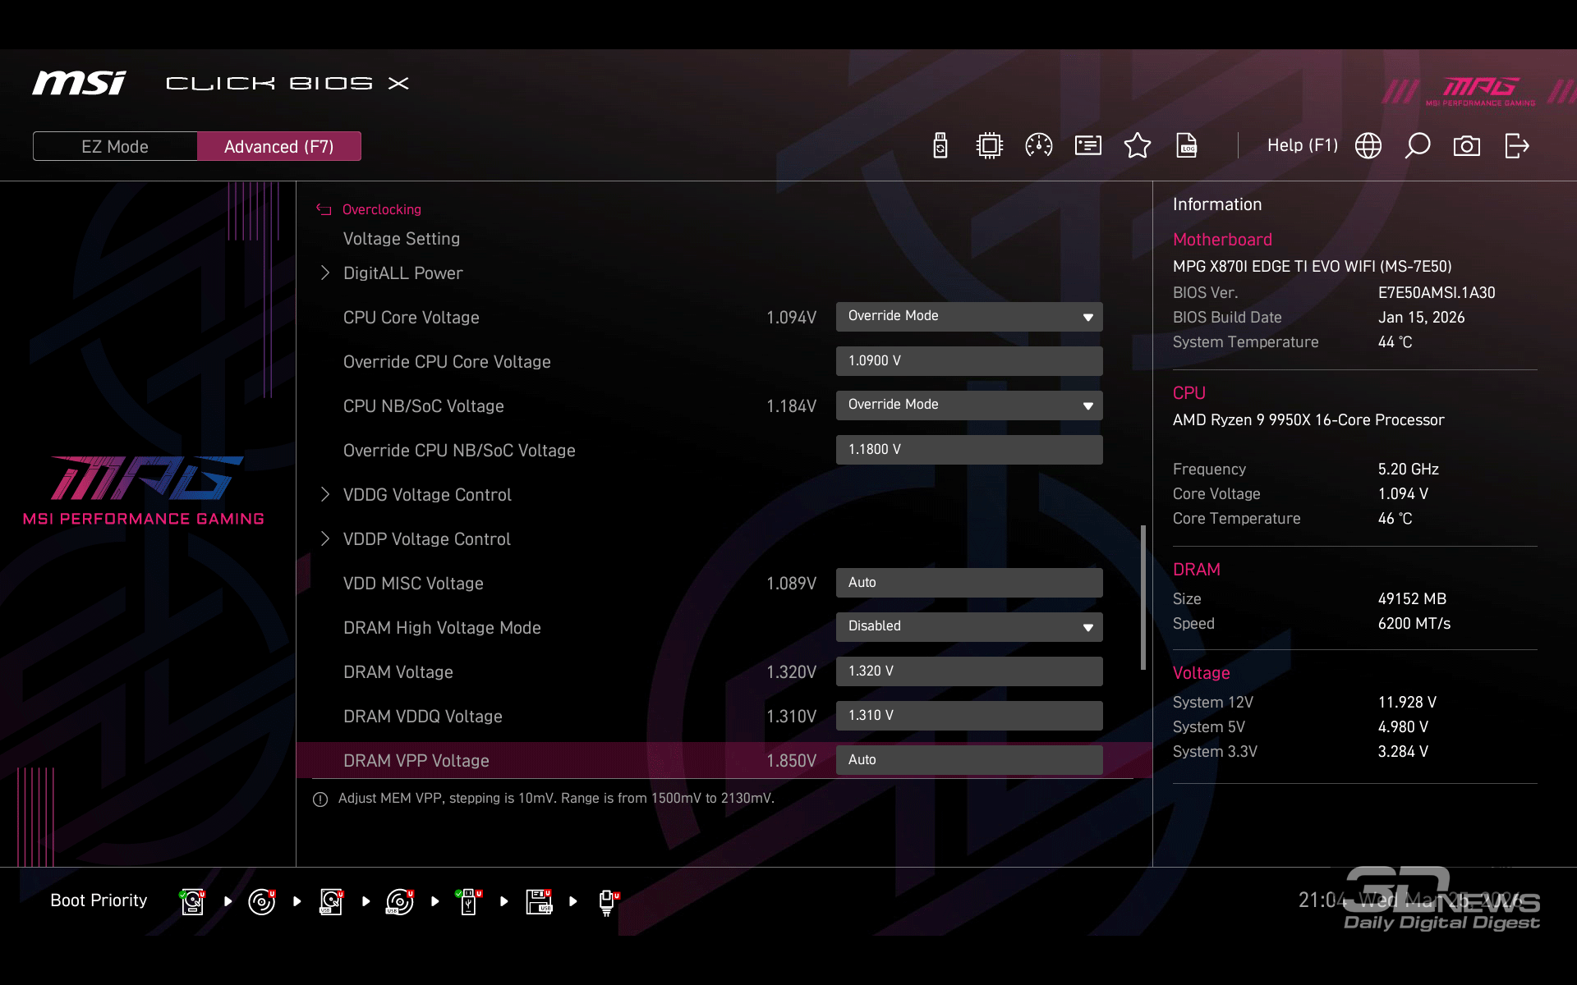The width and height of the screenshot is (1577, 985).
Task: Select the Advanced (F7) mode tab
Action: pyautogui.click(x=278, y=146)
